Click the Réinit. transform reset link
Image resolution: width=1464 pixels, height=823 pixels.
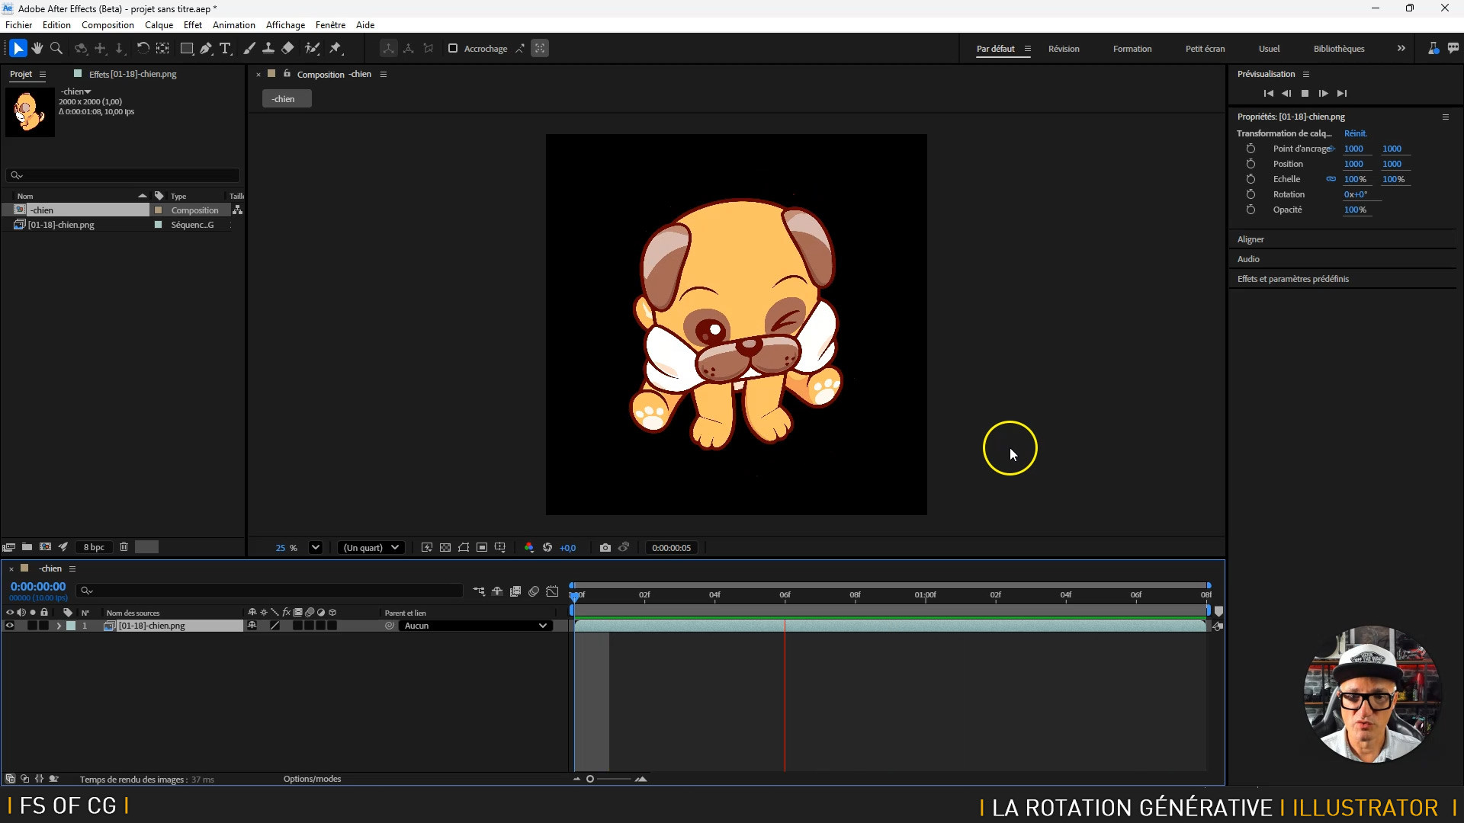(1355, 133)
